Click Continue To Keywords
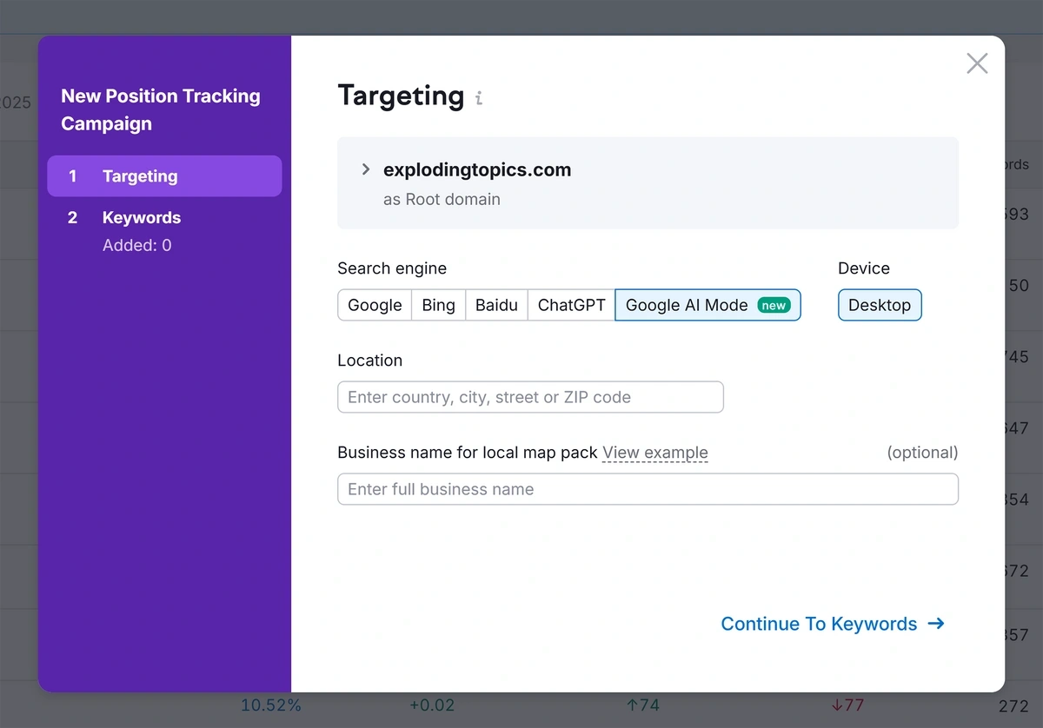 [x=833, y=624]
